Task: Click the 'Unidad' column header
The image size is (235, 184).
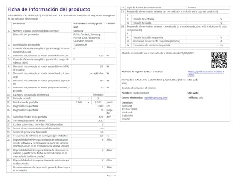Action: click(110, 24)
